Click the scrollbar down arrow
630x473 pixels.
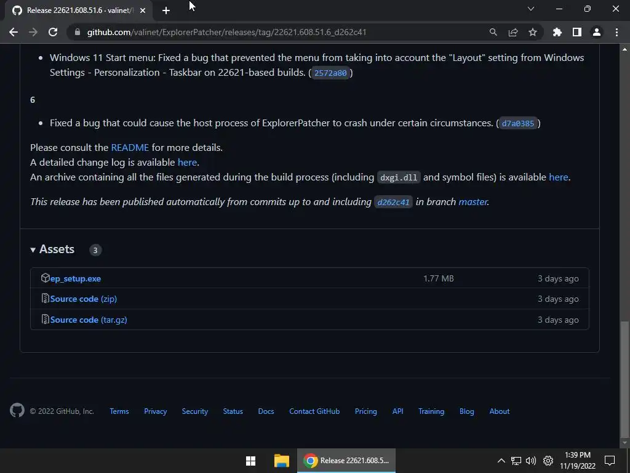pyautogui.click(x=624, y=442)
